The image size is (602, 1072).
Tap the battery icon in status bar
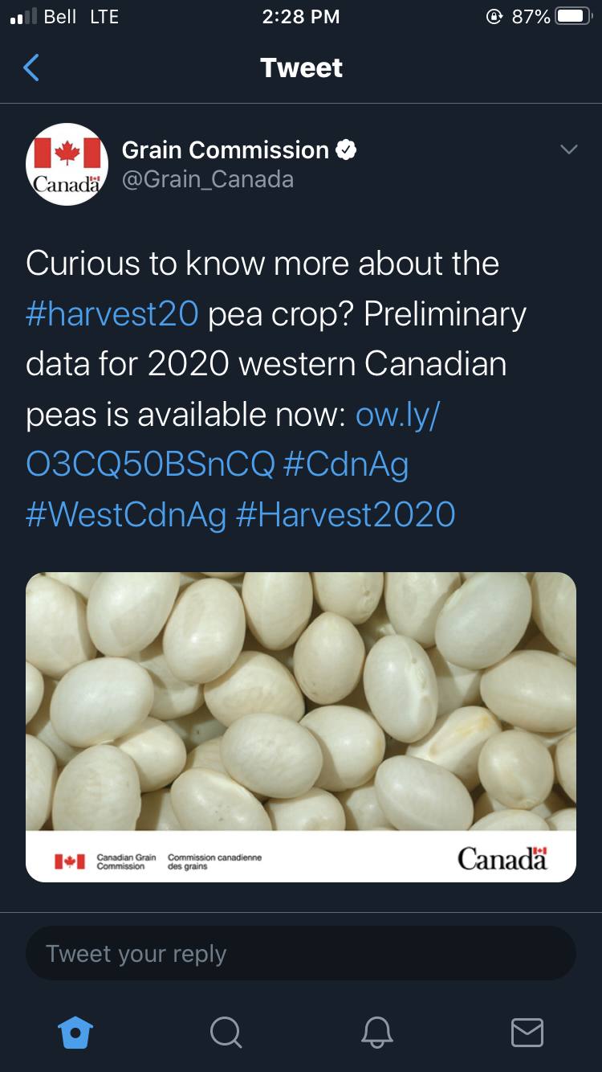[x=574, y=17]
